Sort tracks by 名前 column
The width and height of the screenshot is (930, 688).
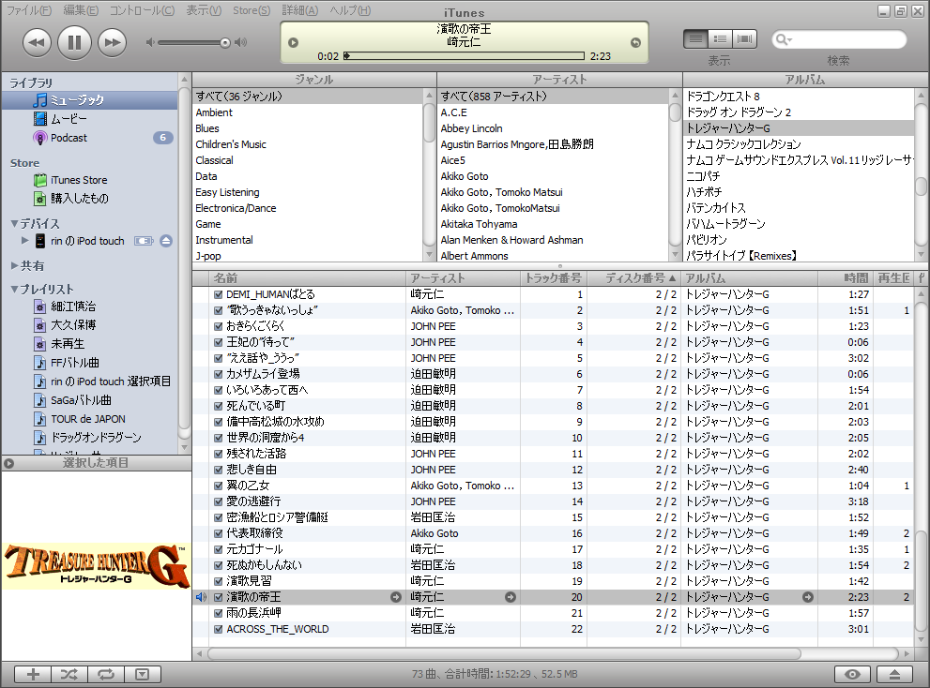308,278
